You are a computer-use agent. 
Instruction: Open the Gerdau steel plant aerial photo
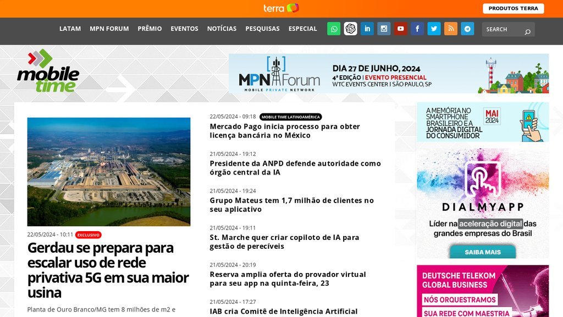pos(109,172)
